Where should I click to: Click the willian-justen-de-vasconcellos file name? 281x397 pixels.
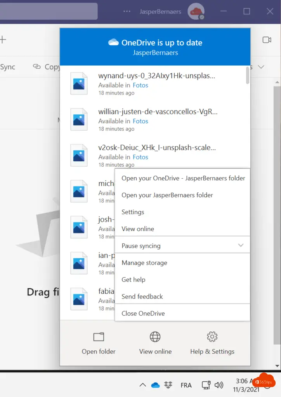[x=158, y=112]
